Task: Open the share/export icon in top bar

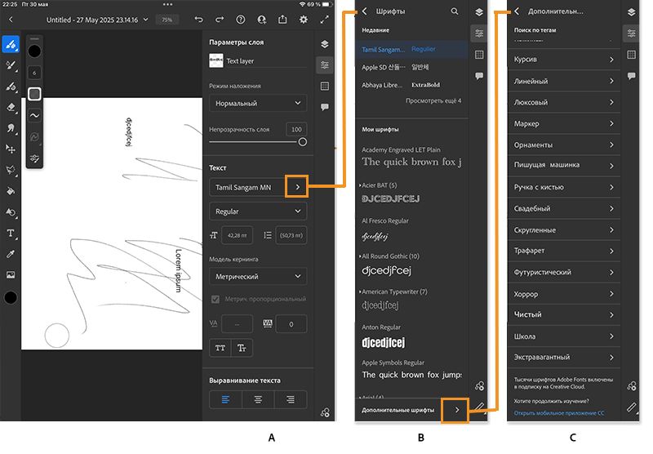Action: coord(282,19)
